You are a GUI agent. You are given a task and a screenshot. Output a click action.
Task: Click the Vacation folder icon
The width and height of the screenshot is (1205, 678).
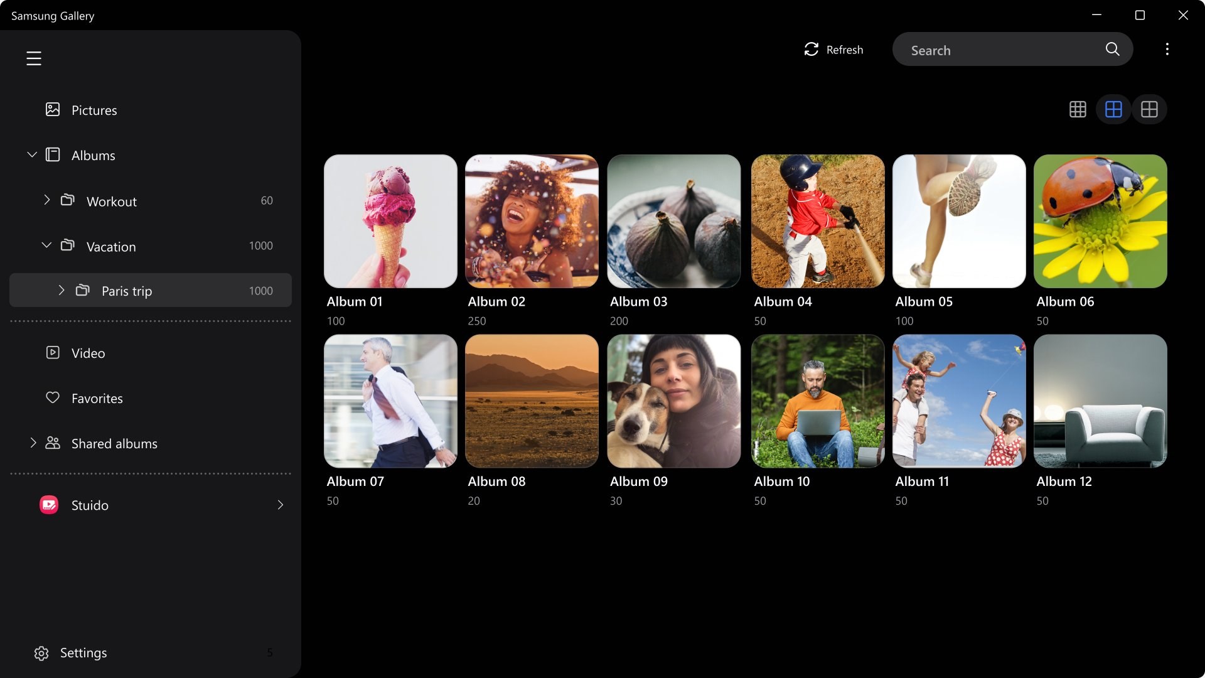point(68,245)
